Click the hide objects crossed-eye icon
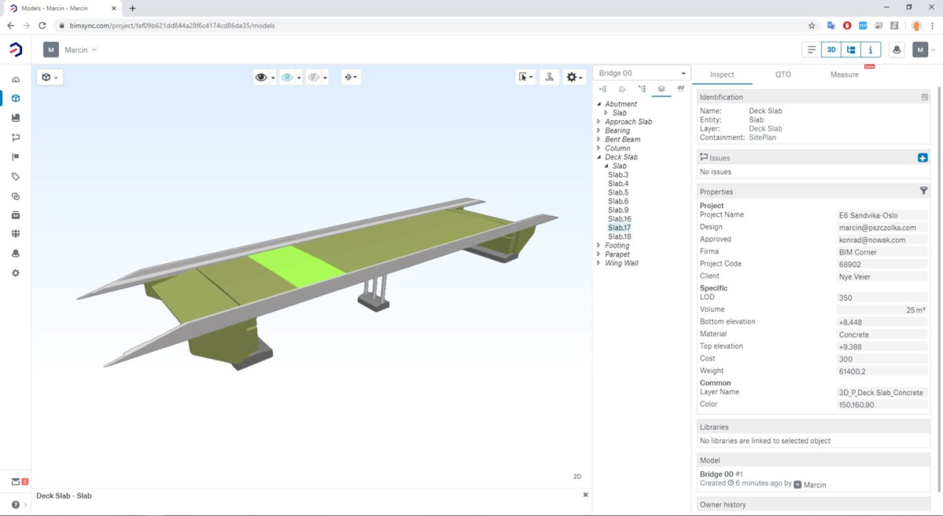The width and height of the screenshot is (943, 516). click(314, 77)
